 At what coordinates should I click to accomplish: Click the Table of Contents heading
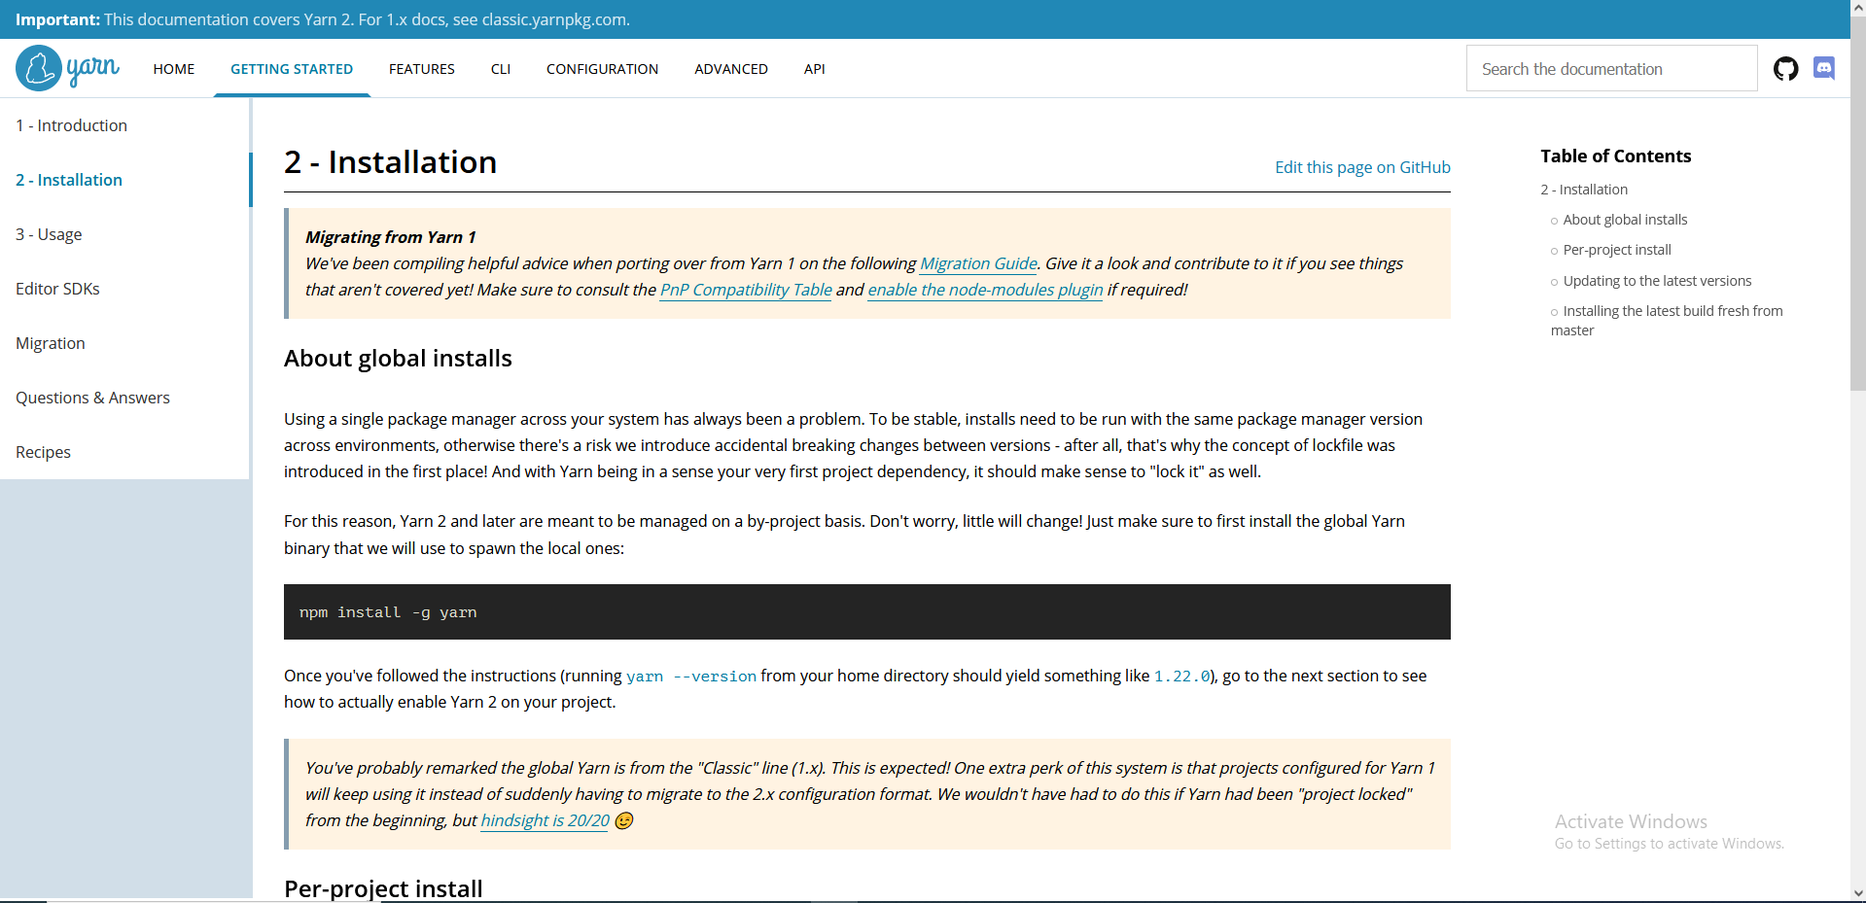[x=1615, y=156]
